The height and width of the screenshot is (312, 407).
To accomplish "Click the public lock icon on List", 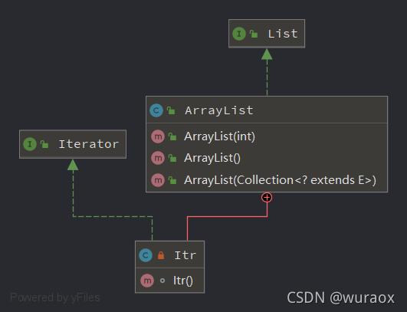I will (x=254, y=34).
